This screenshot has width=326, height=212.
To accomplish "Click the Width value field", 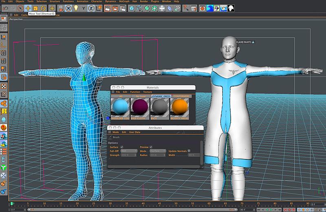I will point(194,155).
